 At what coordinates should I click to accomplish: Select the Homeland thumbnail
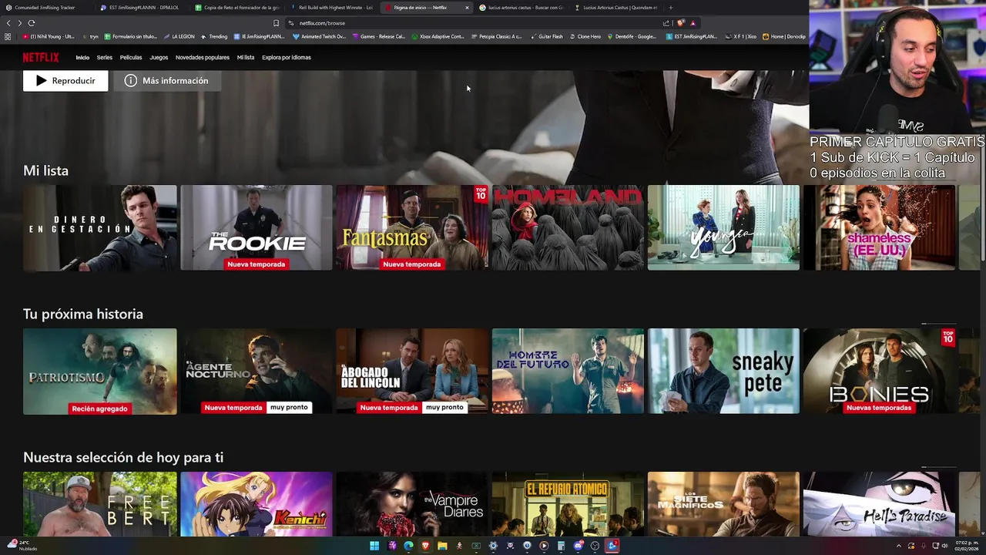coord(568,228)
